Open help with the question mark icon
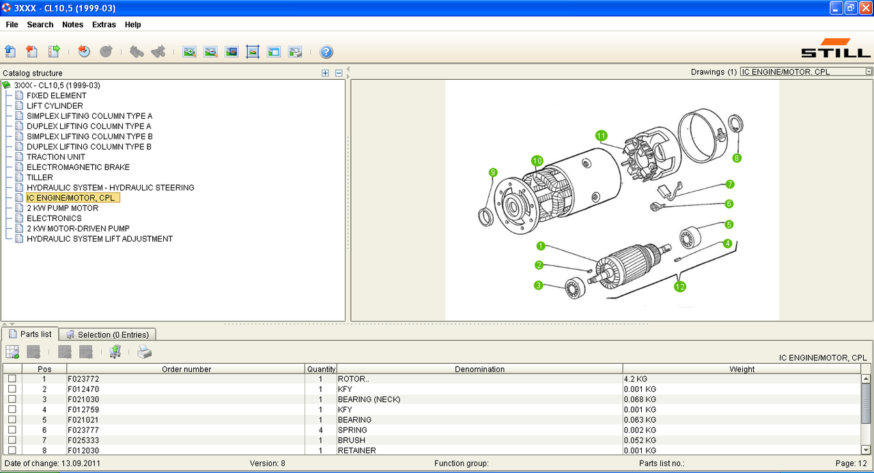Viewport: 874px width, 473px height. [326, 51]
